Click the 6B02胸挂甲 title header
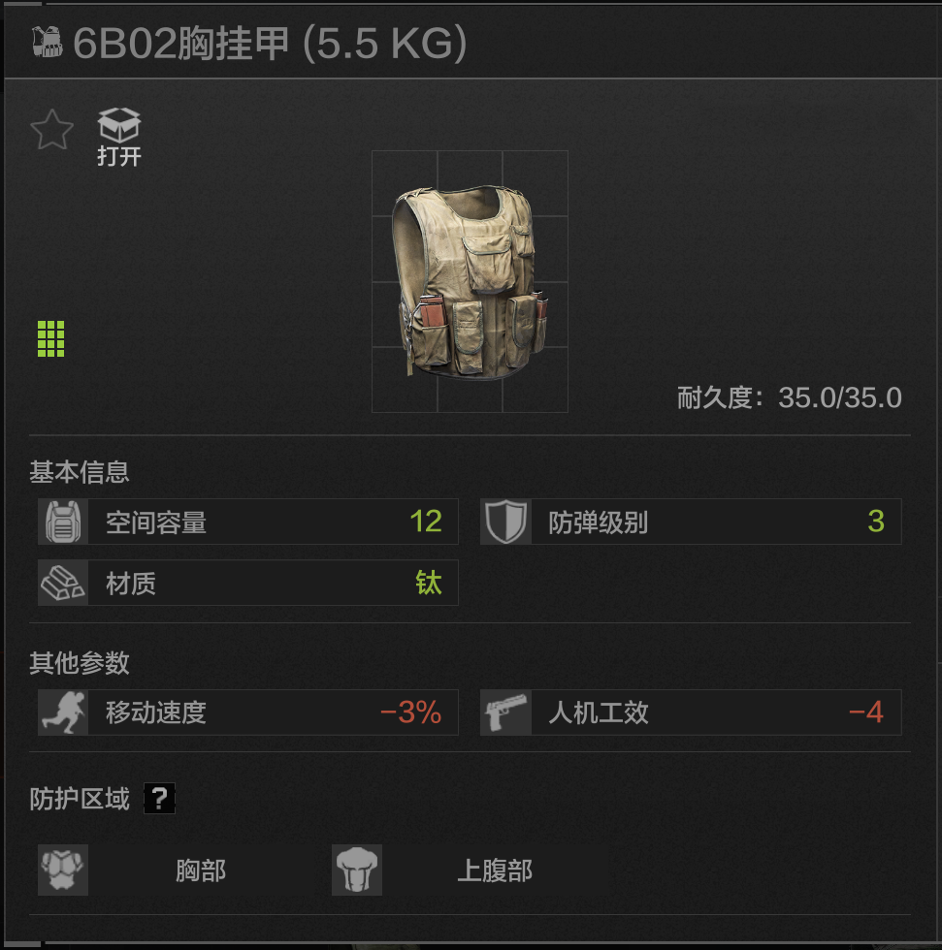Screen dimensions: 942x950 pyautogui.click(x=270, y=43)
